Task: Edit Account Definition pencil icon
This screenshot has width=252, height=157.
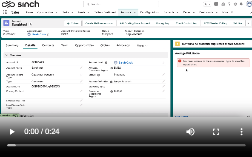Action: click(x=163, y=81)
